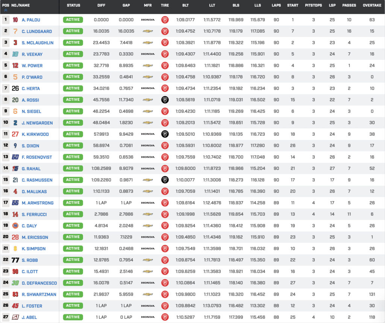Click car number 15 icon for G. Rahal

(15, 168)
